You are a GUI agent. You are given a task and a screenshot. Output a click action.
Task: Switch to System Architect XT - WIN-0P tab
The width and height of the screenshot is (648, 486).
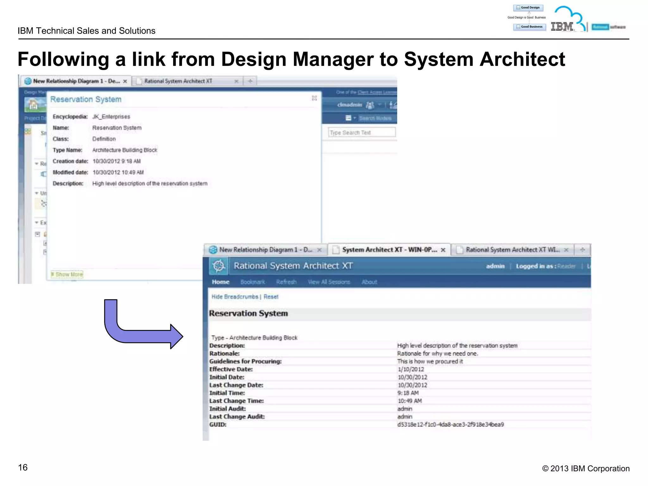pos(389,250)
